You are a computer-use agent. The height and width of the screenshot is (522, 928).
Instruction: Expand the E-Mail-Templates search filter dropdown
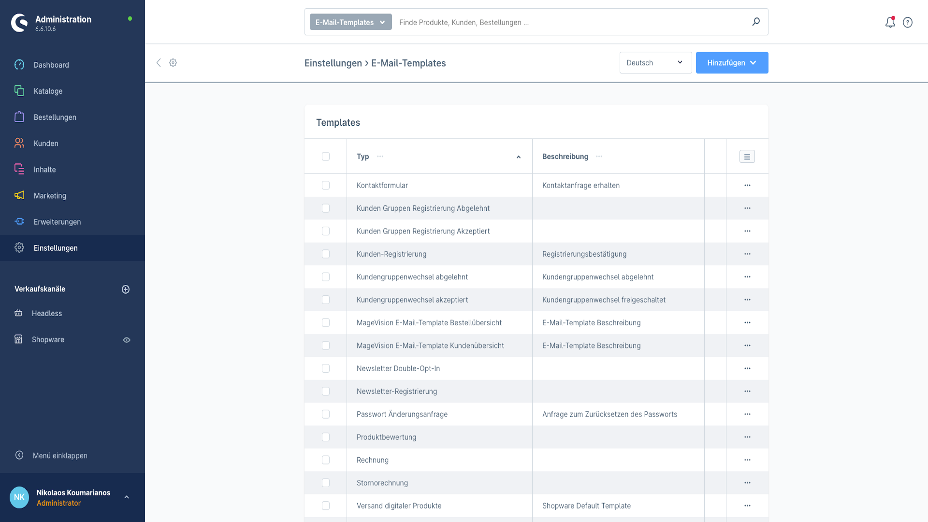pyautogui.click(x=350, y=22)
